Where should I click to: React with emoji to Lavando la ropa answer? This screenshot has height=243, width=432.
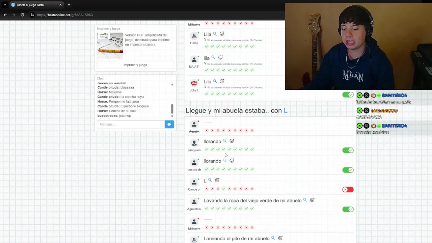pos(312,200)
